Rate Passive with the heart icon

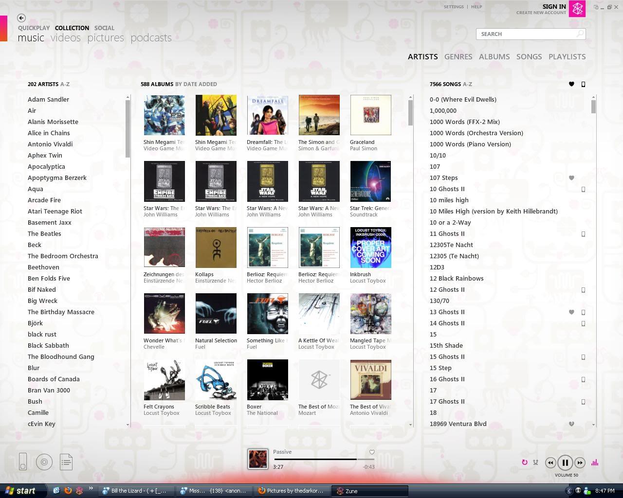(372, 452)
